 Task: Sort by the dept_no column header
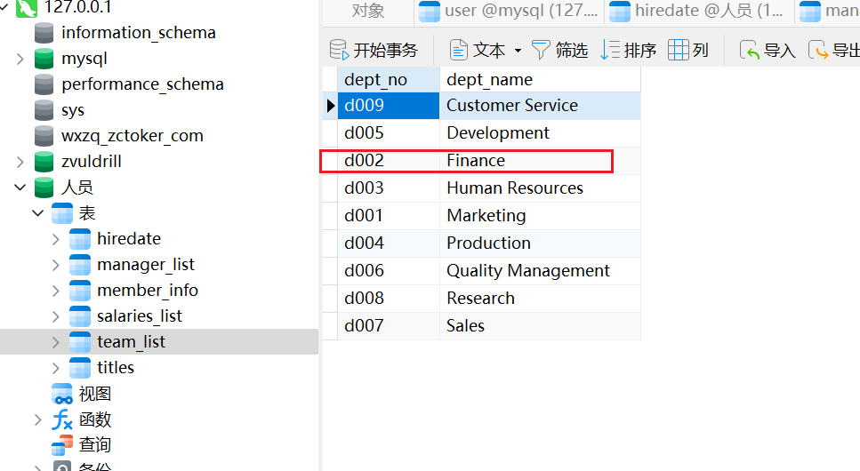(389, 79)
